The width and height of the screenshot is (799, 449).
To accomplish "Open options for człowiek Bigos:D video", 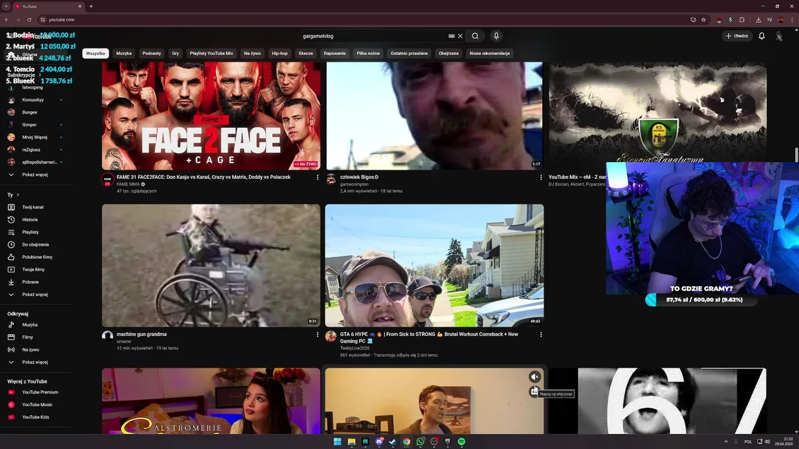I will coord(541,178).
